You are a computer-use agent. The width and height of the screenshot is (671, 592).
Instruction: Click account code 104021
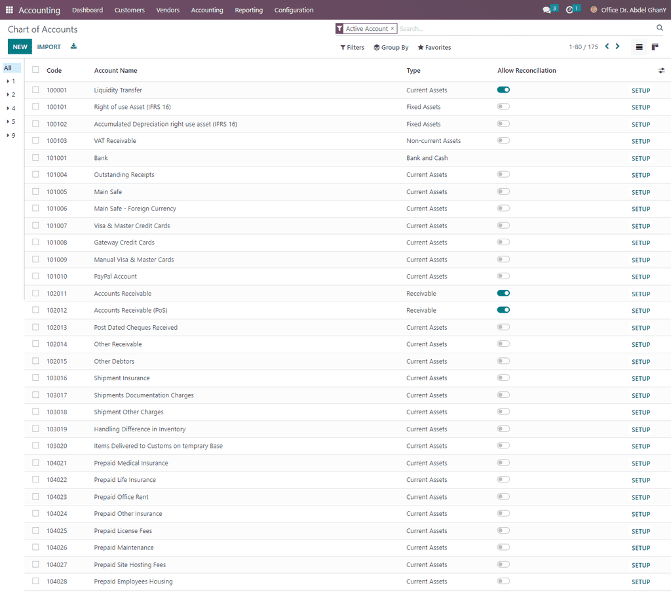[57, 463]
